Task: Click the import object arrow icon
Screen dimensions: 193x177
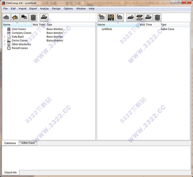Action: tap(139, 17)
